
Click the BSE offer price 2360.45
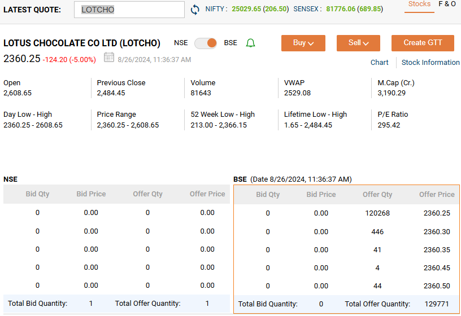(437, 268)
